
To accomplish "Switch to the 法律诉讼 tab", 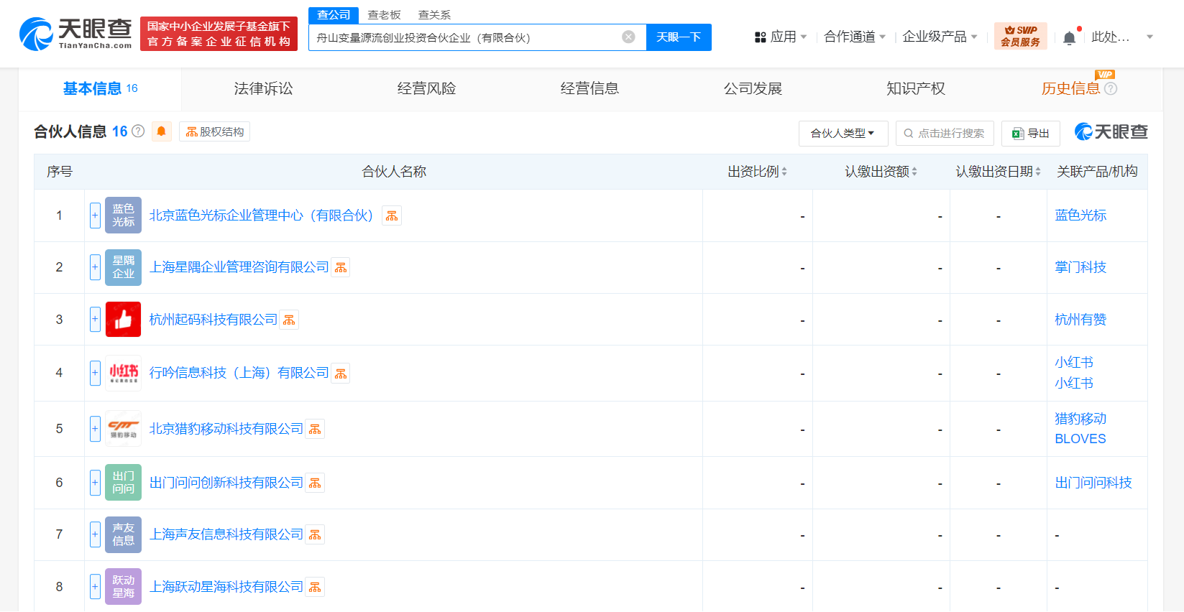I will tap(263, 88).
